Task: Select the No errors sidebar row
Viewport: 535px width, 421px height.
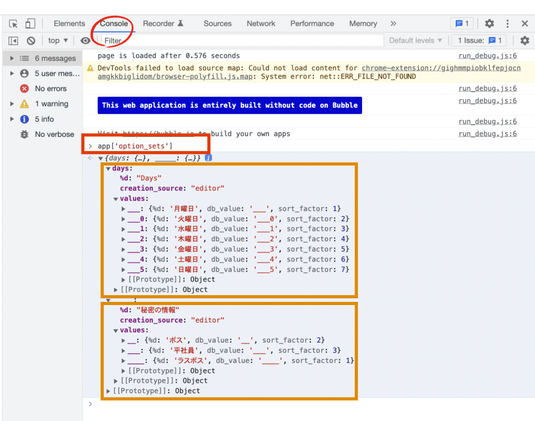Action: click(42, 89)
